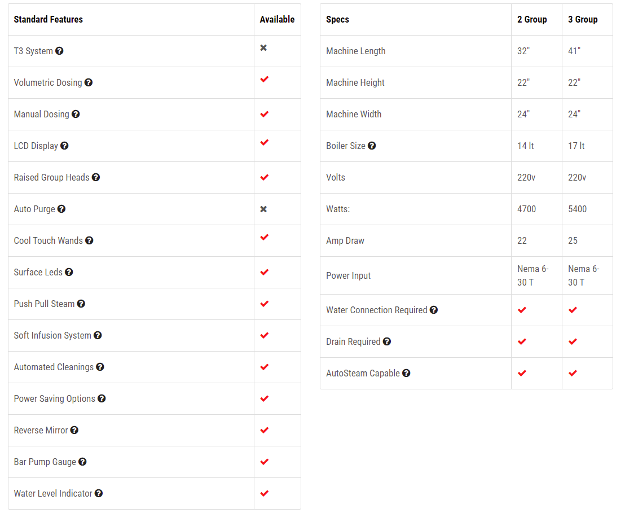Click the grey X mark for T3 System
This screenshot has height=513, width=625.
pos(263,48)
